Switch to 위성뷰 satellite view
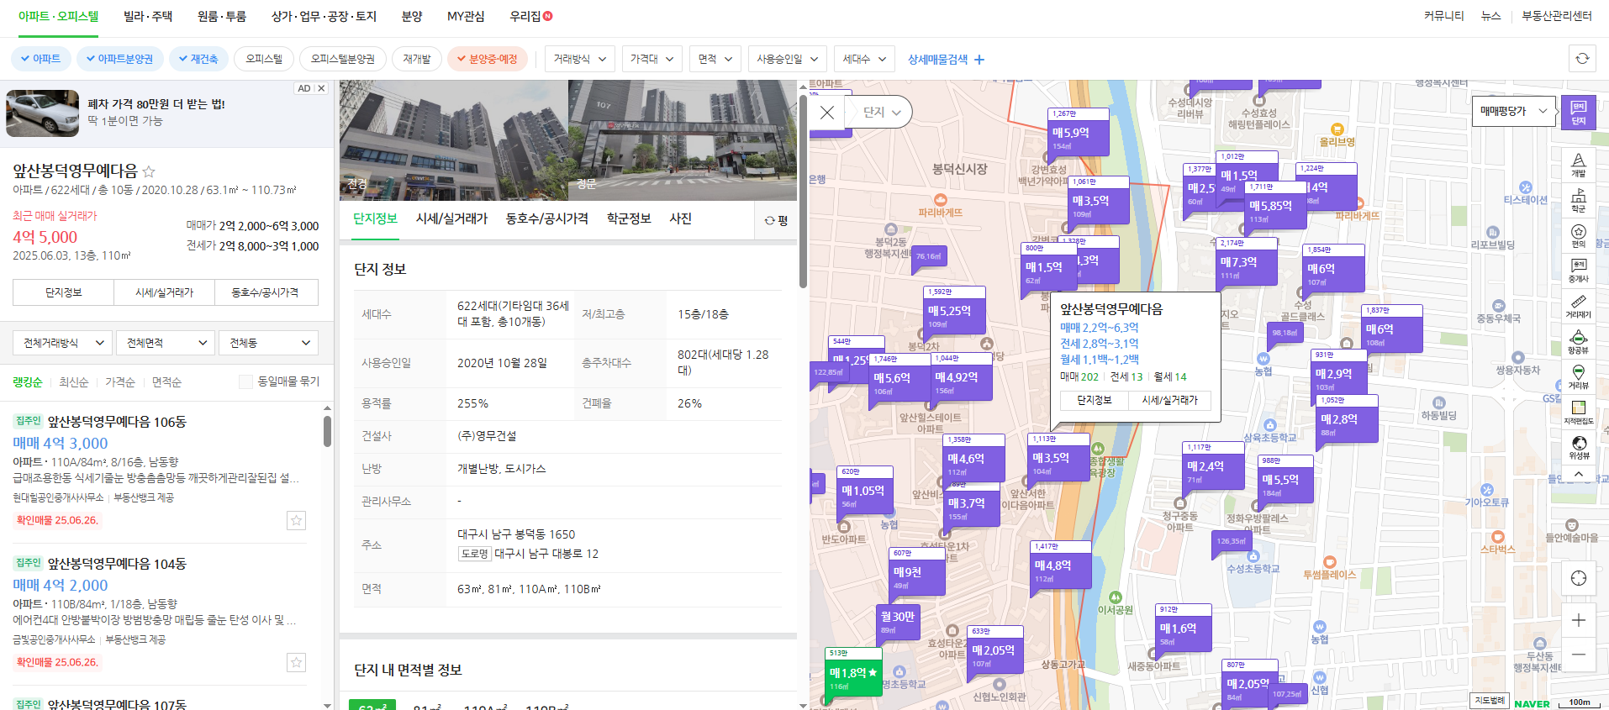1609x710 pixels. point(1578,447)
